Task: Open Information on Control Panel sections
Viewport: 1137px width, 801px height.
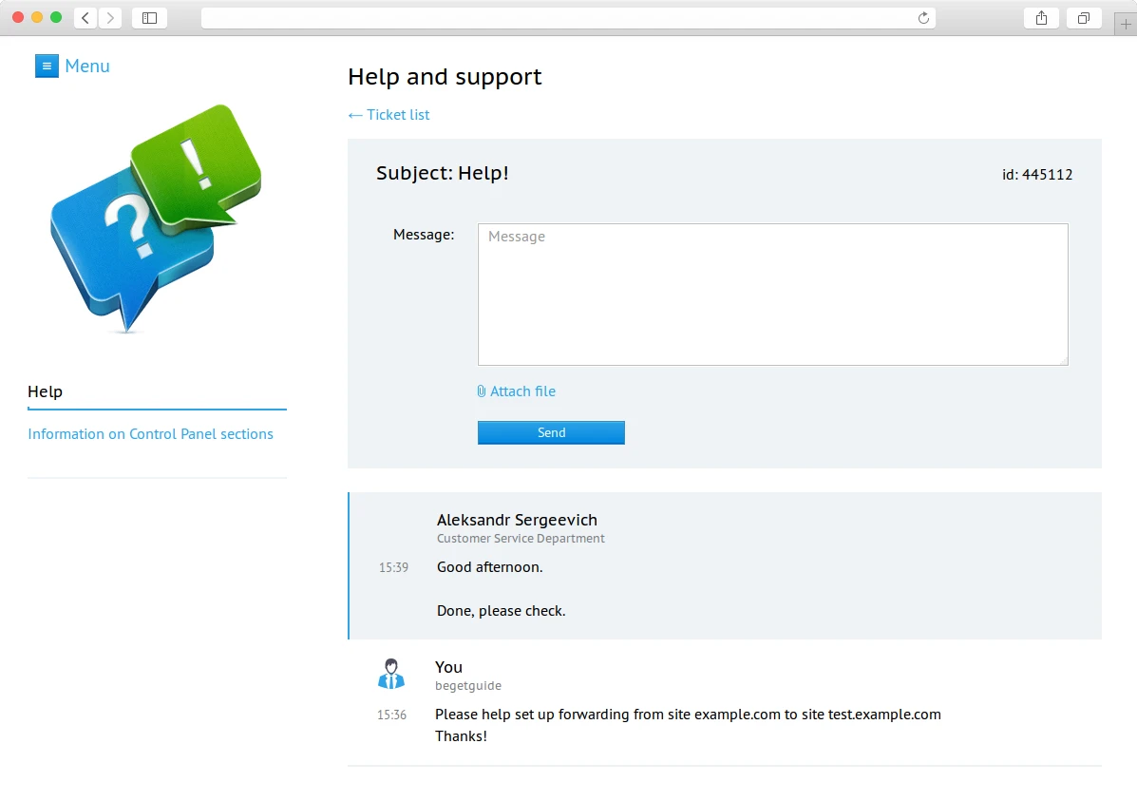Action: point(150,434)
